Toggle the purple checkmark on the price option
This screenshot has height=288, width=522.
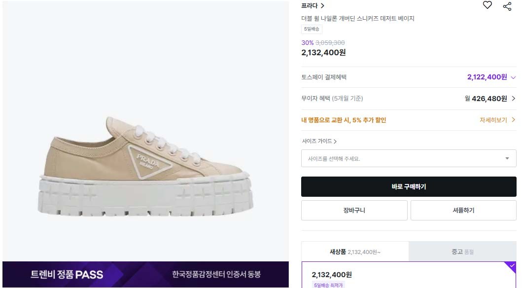510,267
